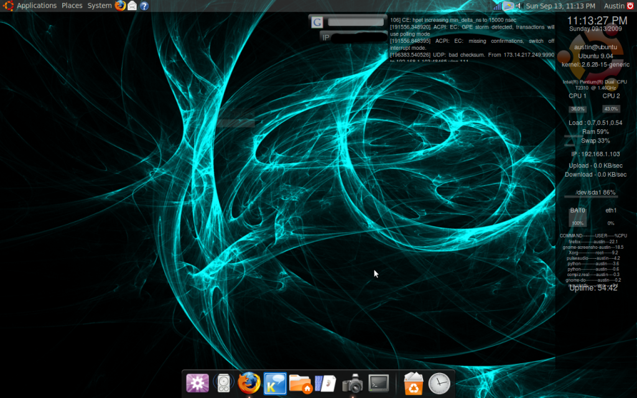Open the Applications menu
Viewport: 637px width, 398px height.
point(36,6)
